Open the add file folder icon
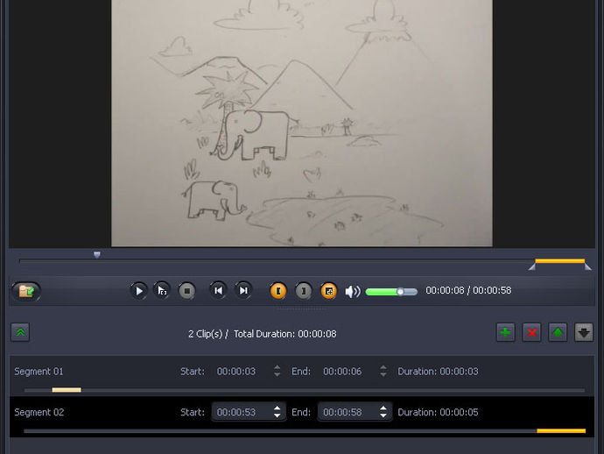Screen dimensions: 604x454 [26, 291]
